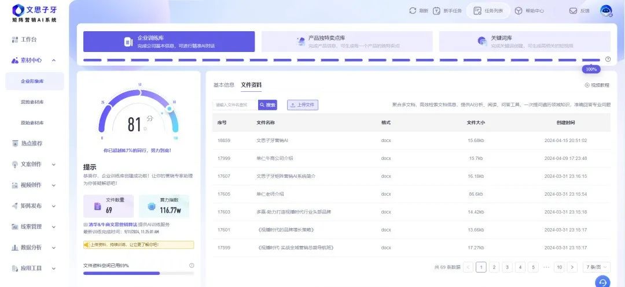The width and height of the screenshot is (625, 287).
Task: Switch to 产品独特卖点库
Action: [x=347, y=42]
